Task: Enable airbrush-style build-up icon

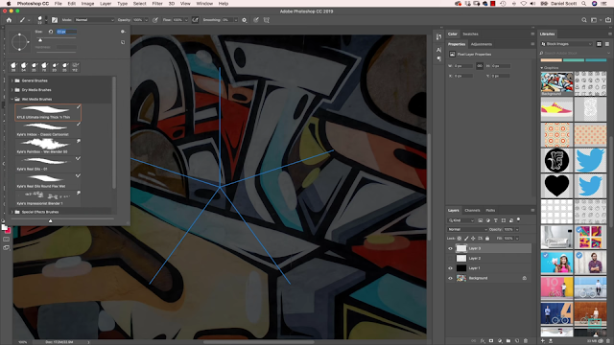Action: point(195,20)
